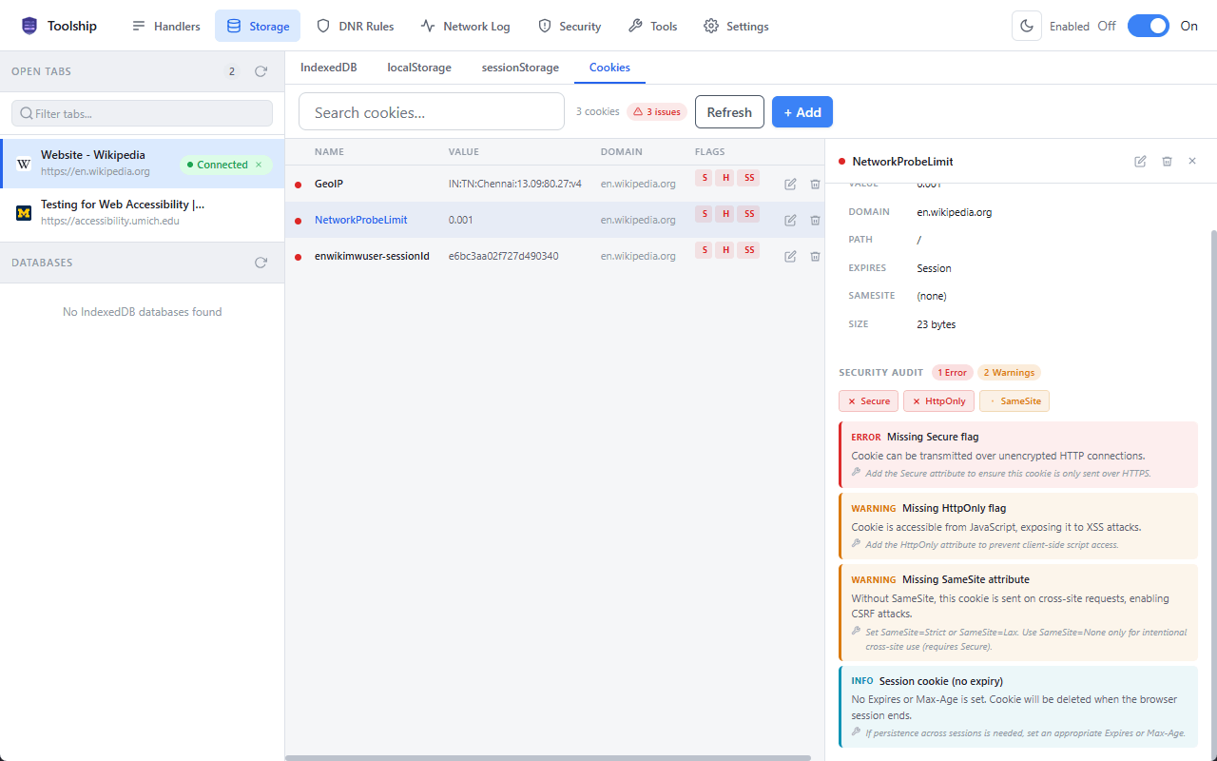Delete the enwikimwuser-sessionId cookie
Image resolution: width=1217 pixels, height=761 pixels.
(815, 256)
